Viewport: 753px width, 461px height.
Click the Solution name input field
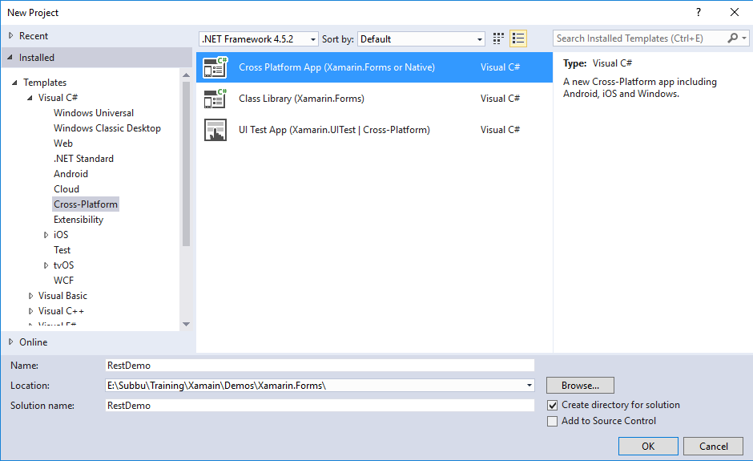pyautogui.click(x=320, y=405)
